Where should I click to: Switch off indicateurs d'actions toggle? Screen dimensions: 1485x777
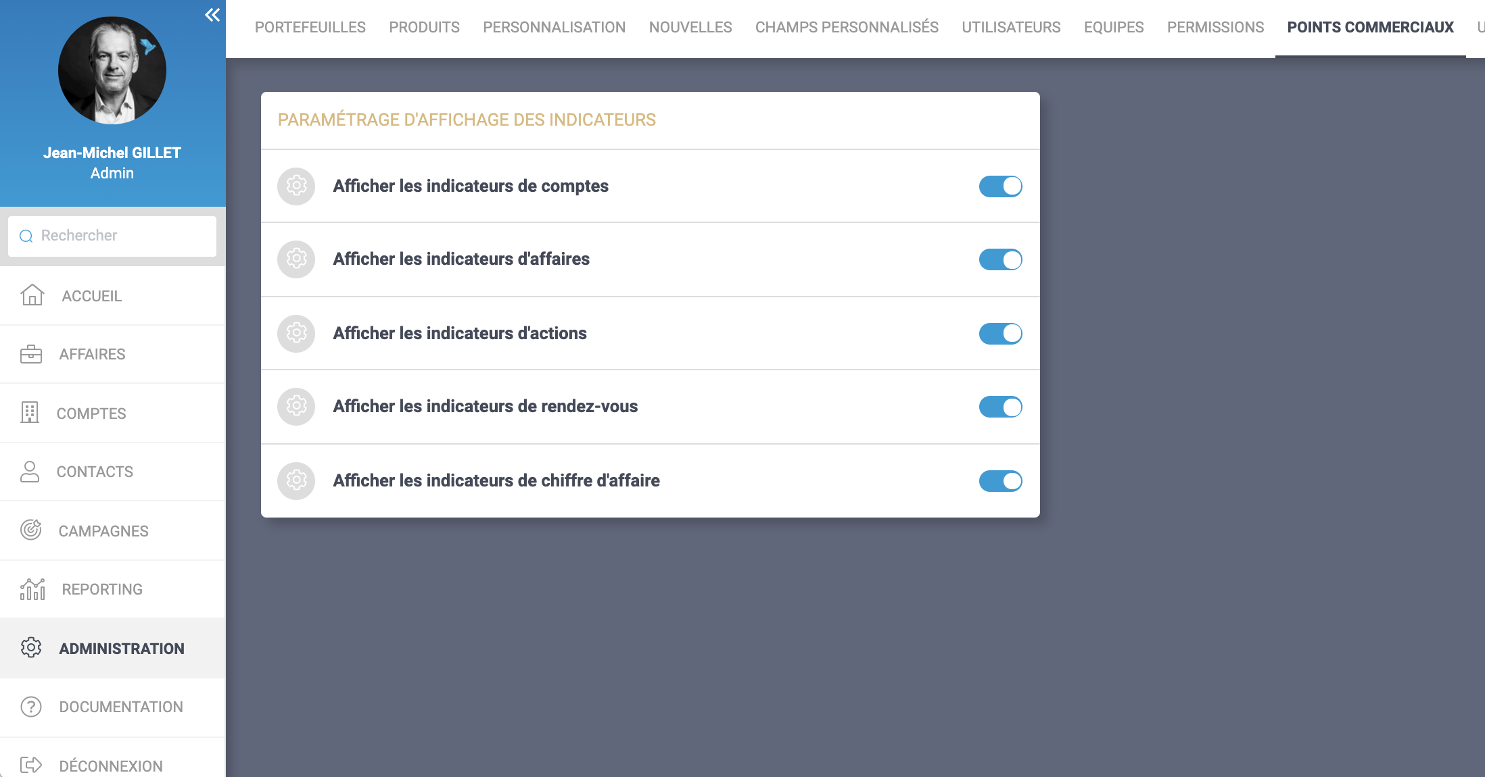(1000, 333)
